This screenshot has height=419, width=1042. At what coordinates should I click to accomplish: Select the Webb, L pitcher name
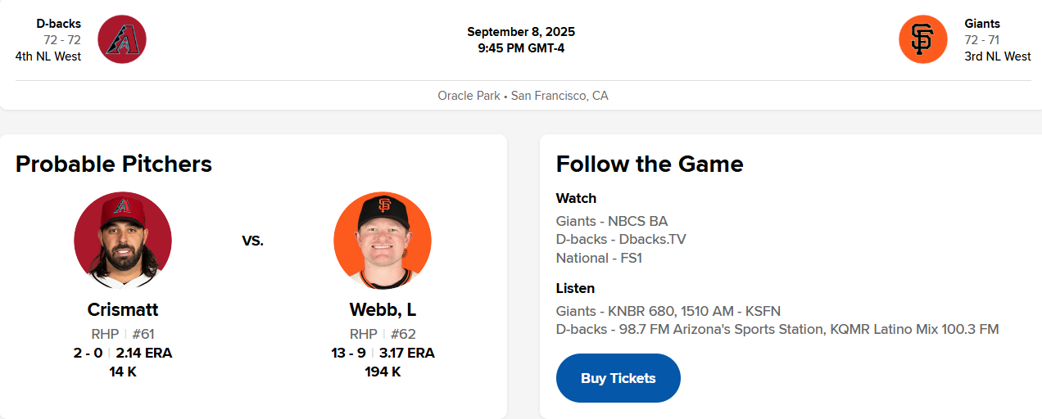point(383,309)
